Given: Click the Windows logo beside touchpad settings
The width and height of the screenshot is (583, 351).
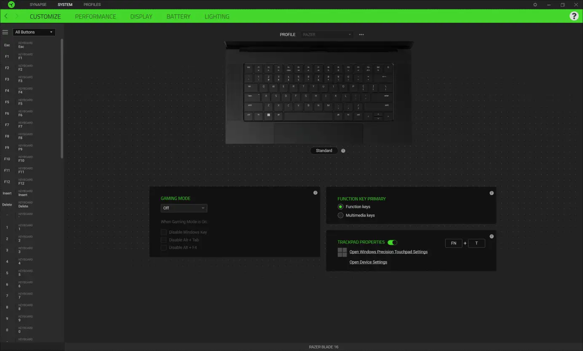Looking at the screenshot, I should pos(342,252).
